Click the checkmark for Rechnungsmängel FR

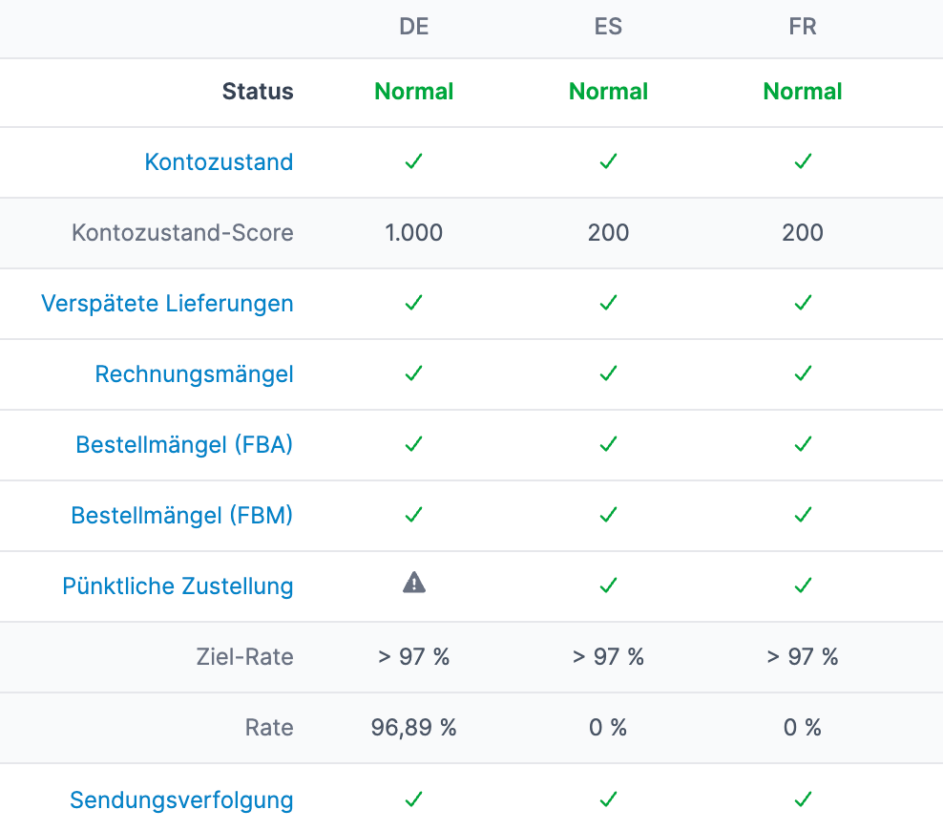(803, 373)
